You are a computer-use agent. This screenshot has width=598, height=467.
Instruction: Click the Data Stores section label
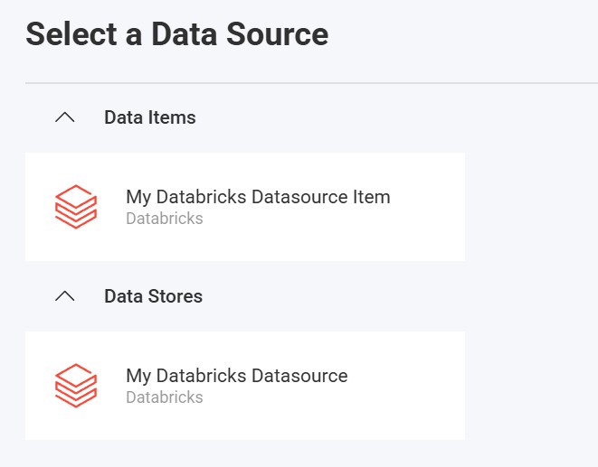(x=153, y=296)
